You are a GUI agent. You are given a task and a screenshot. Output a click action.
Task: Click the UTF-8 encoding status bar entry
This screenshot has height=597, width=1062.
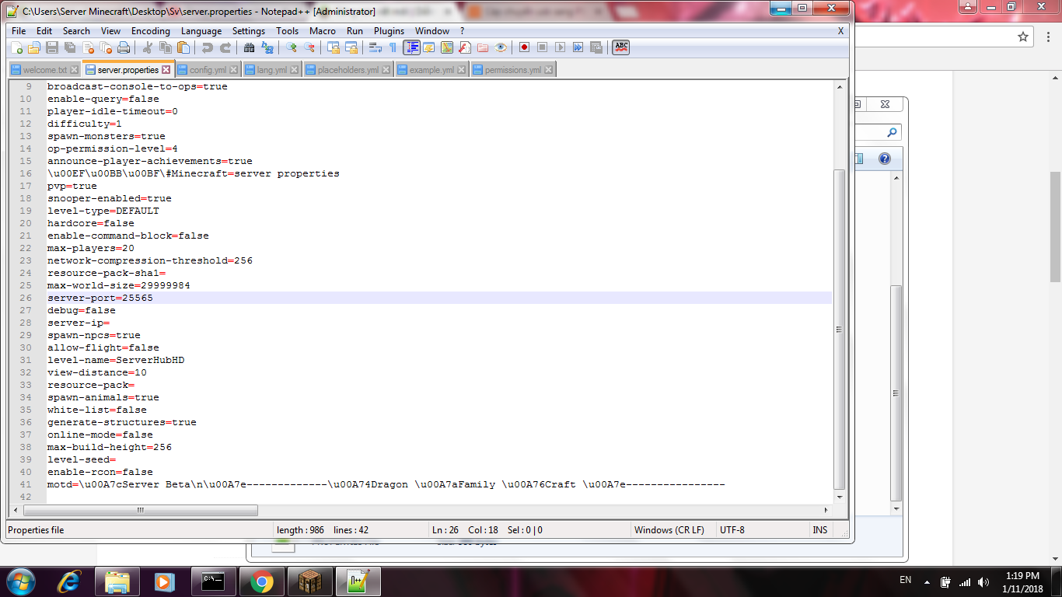coord(732,530)
